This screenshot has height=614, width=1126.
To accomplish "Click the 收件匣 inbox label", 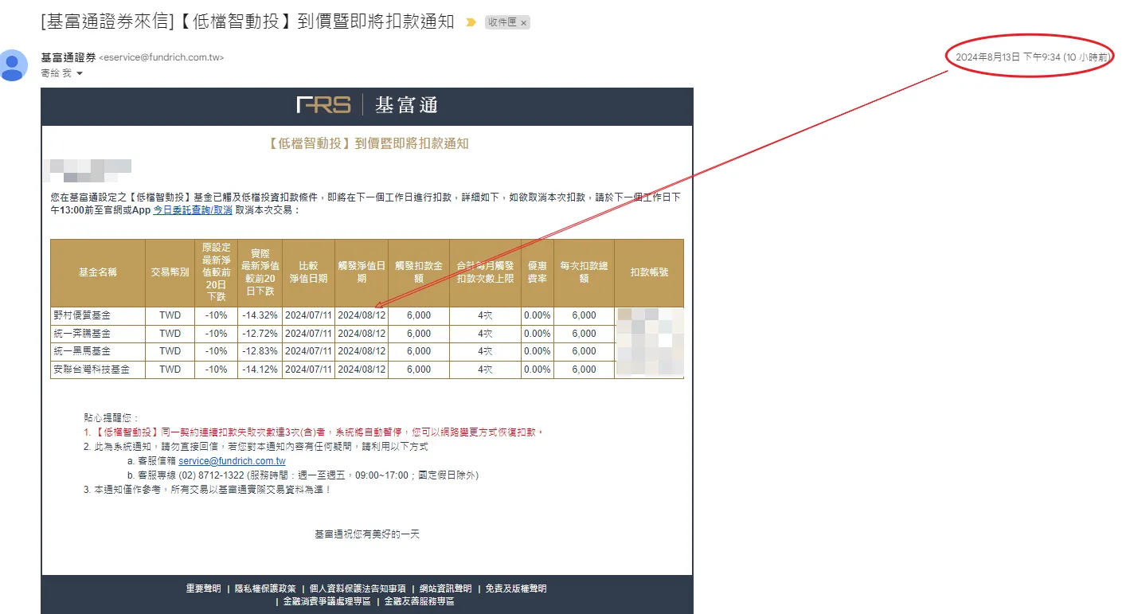I will click(502, 23).
